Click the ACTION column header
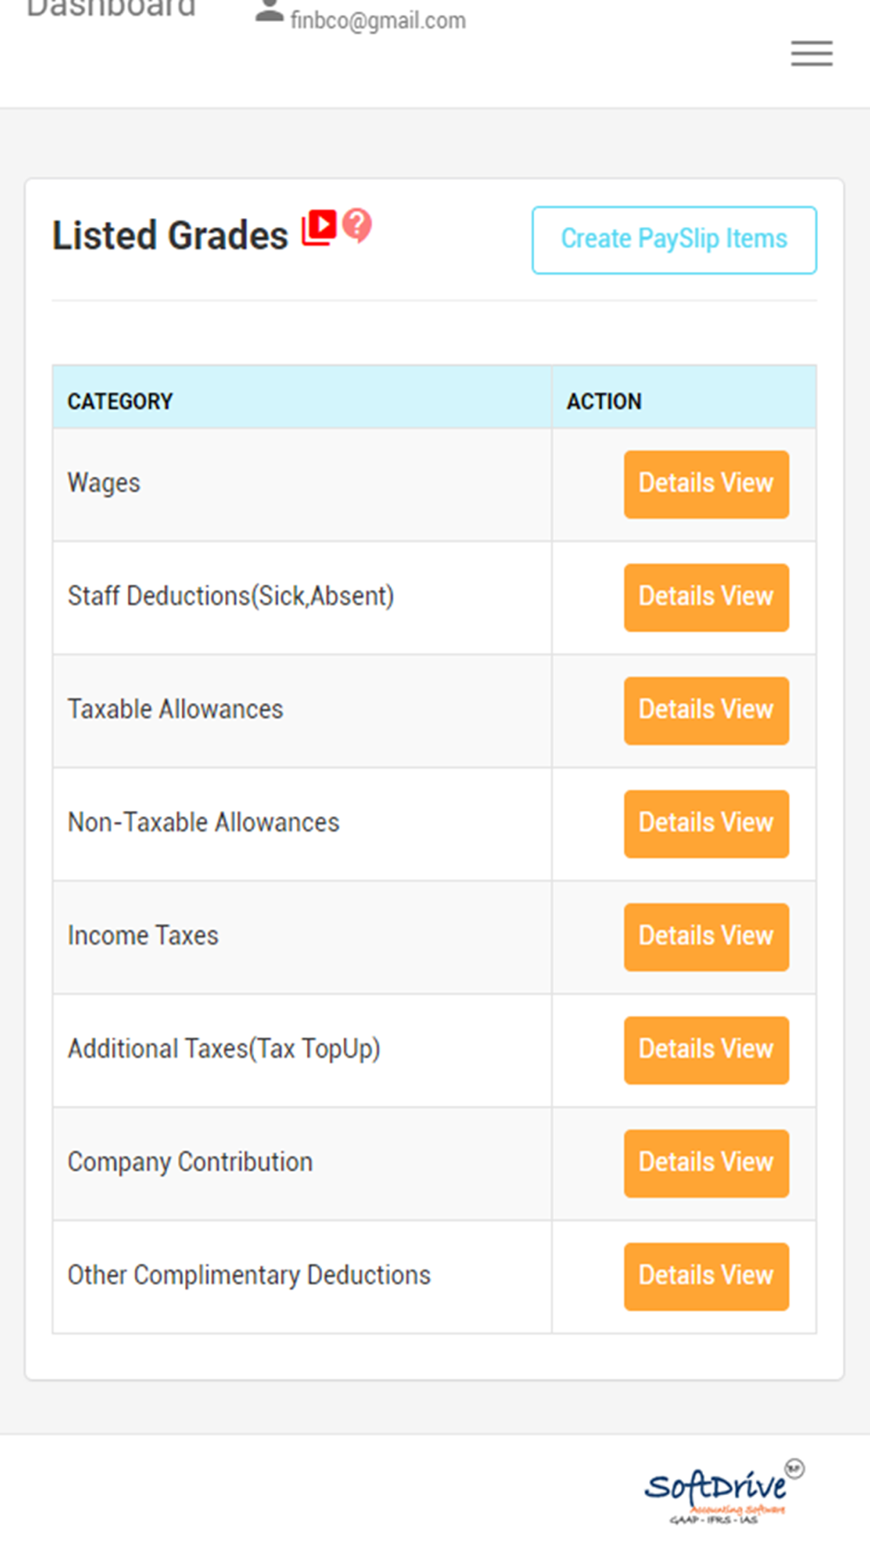Viewport: 870px width, 1547px height. 605,401
